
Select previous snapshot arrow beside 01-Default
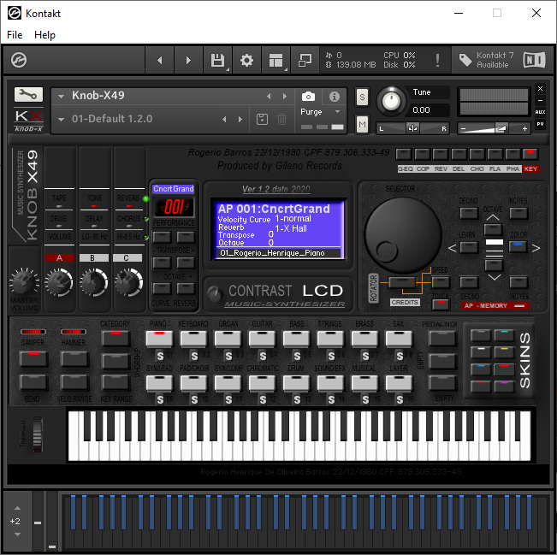[x=224, y=120]
